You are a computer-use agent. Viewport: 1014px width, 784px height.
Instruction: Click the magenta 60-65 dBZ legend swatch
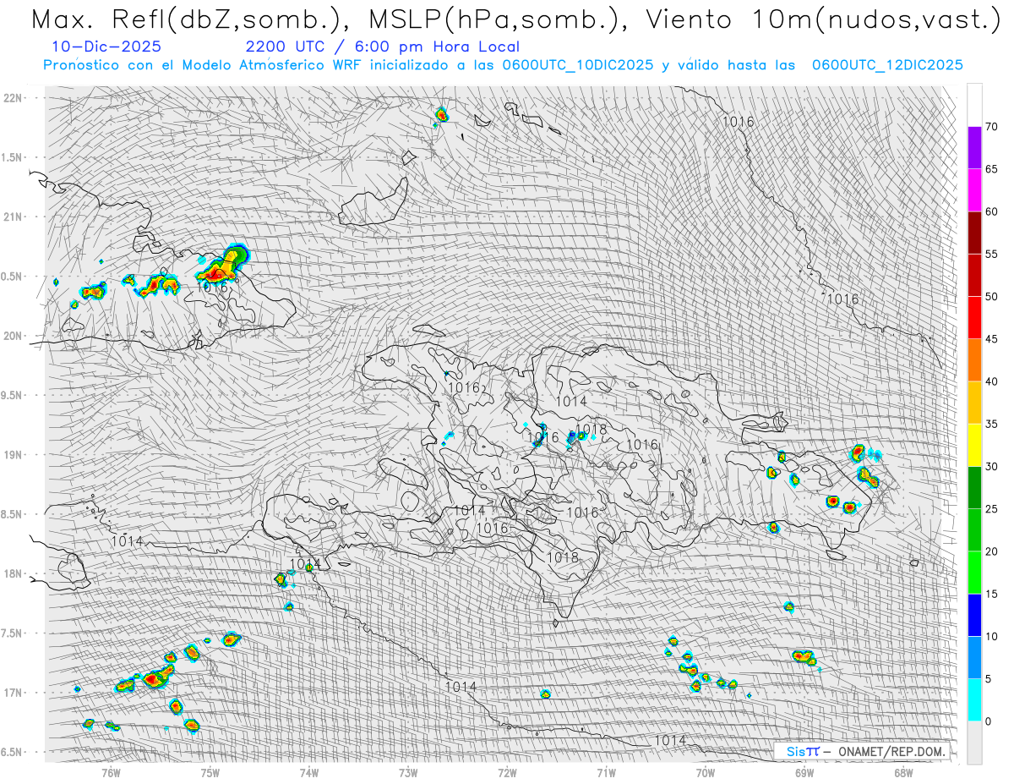[974, 190]
